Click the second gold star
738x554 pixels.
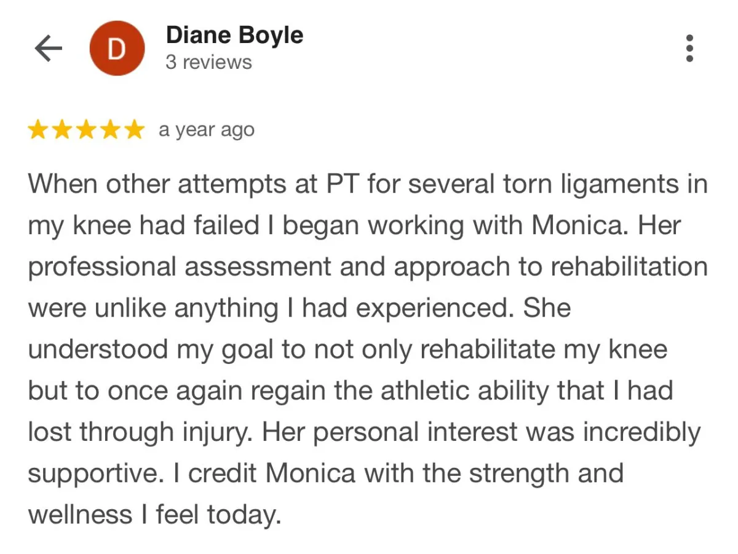click(x=61, y=130)
